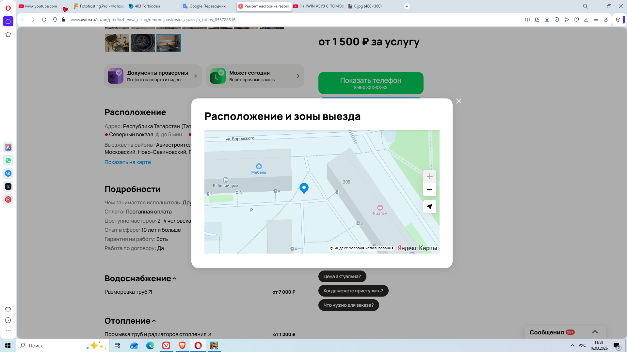
Task: Open VK in Opera sidebar
Action: [8, 173]
